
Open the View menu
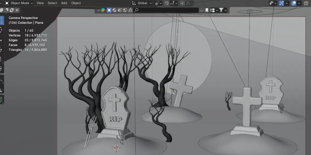click(40, 3)
